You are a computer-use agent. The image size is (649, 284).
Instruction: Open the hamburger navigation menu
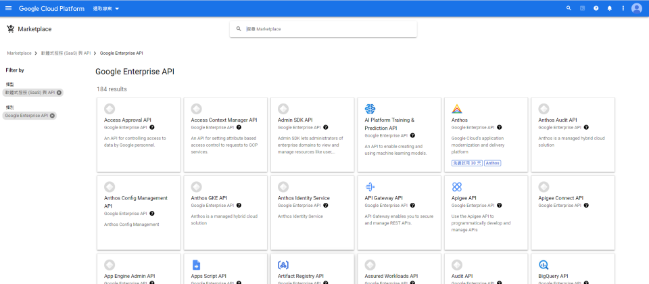pos(8,8)
